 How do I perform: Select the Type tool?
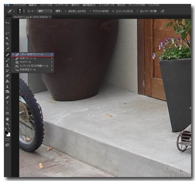click(x=7, y=103)
